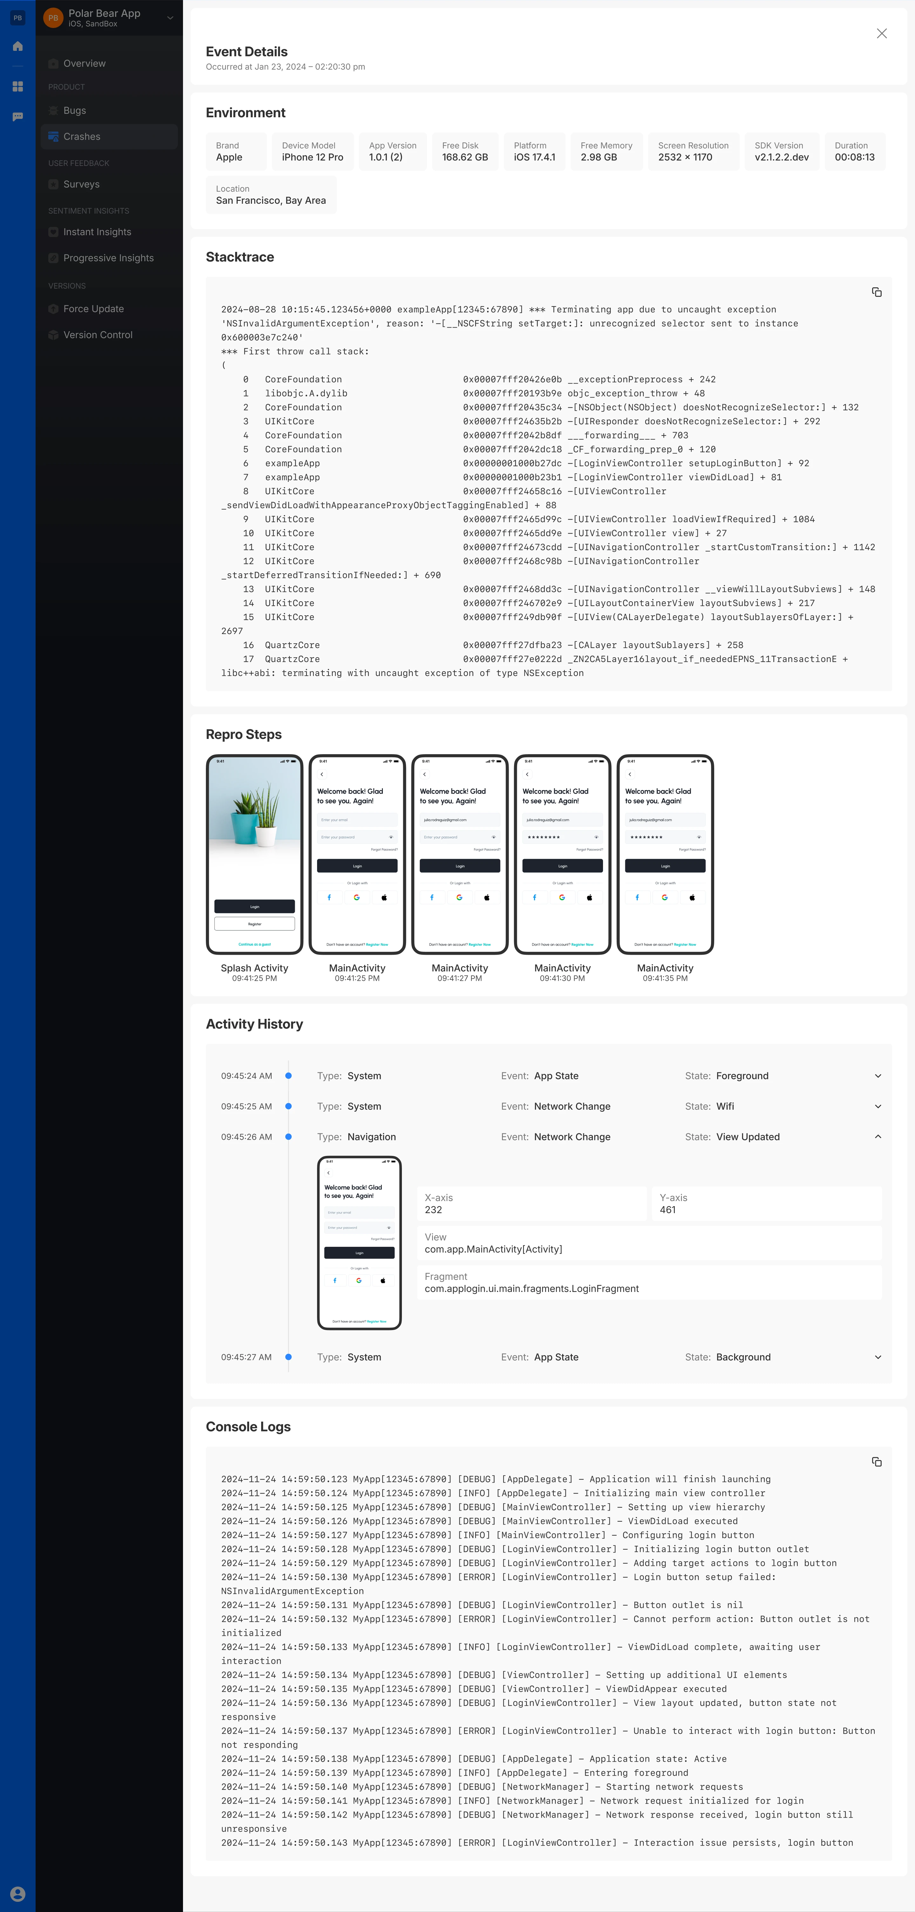Click the 09:45:24 AM timeline dot
Screen dimensions: 915x1912
tap(289, 1075)
